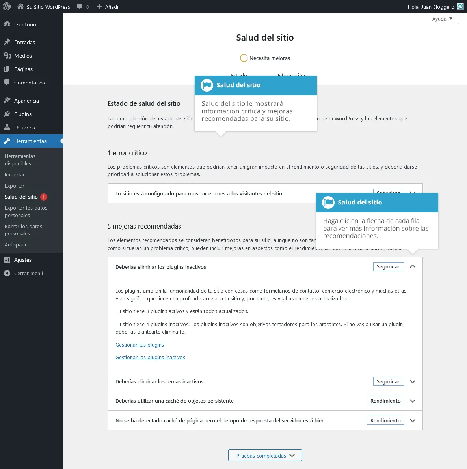
Task: Open the Antispam submenu link
Action: (15, 245)
